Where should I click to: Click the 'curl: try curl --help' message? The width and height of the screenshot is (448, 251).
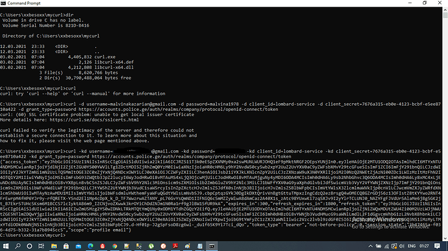coord(82,93)
